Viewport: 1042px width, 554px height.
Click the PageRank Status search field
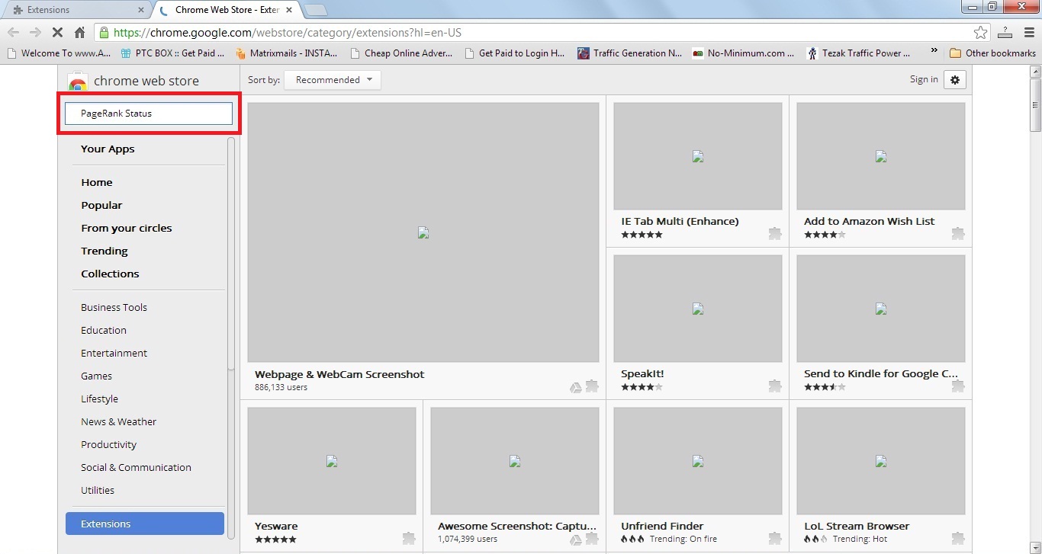149,114
